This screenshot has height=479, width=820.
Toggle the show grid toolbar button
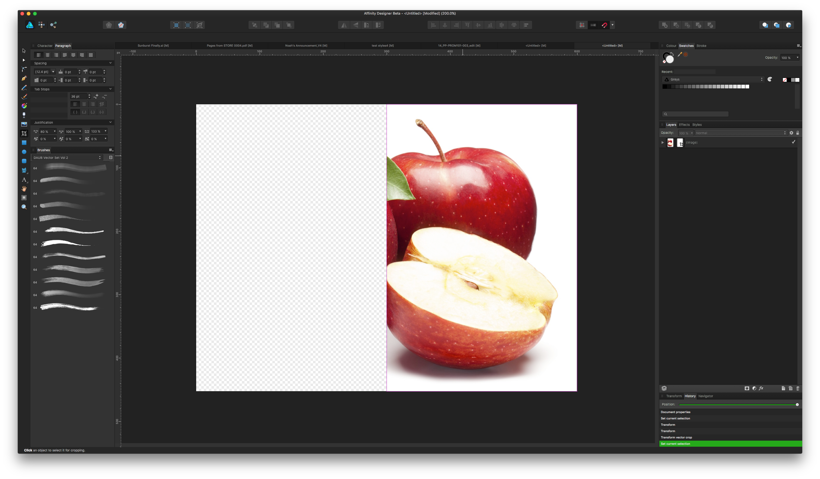(x=582, y=25)
